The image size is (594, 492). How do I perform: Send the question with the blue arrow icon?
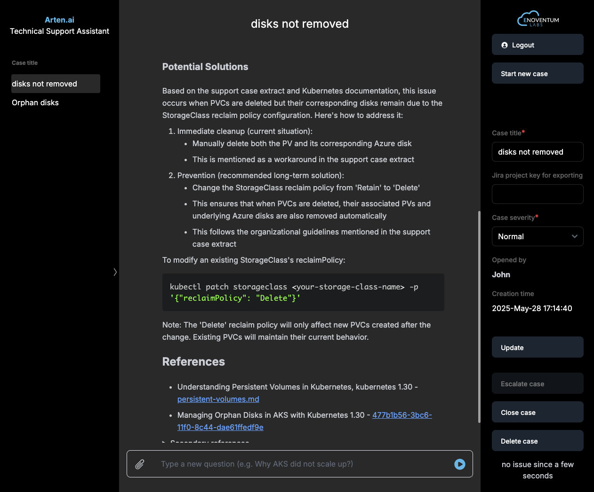(460, 464)
